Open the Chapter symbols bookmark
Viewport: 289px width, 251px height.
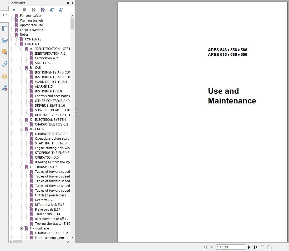point(32,30)
